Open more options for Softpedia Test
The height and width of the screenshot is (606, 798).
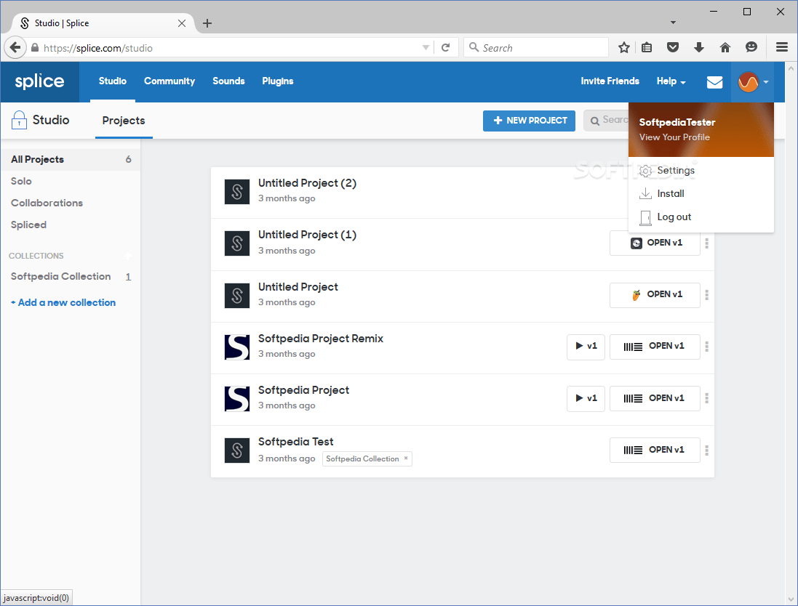click(x=706, y=450)
